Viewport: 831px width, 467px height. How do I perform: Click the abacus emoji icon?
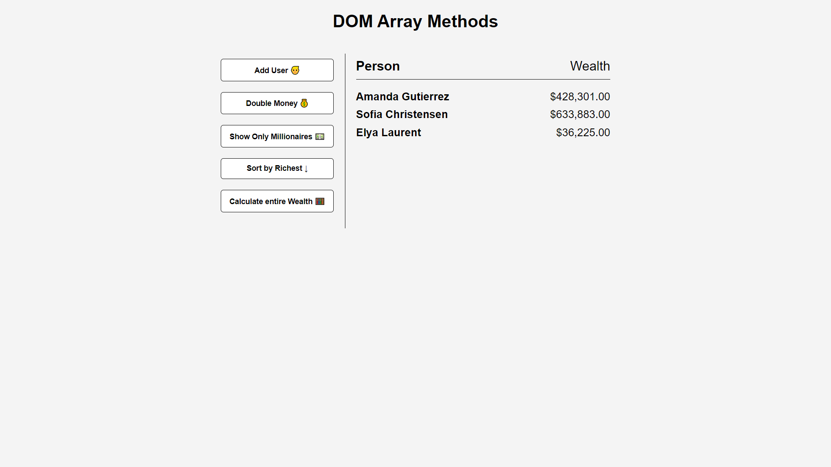(320, 202)
